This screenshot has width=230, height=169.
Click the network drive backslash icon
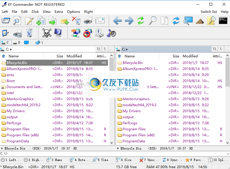[x=39, y=43]
